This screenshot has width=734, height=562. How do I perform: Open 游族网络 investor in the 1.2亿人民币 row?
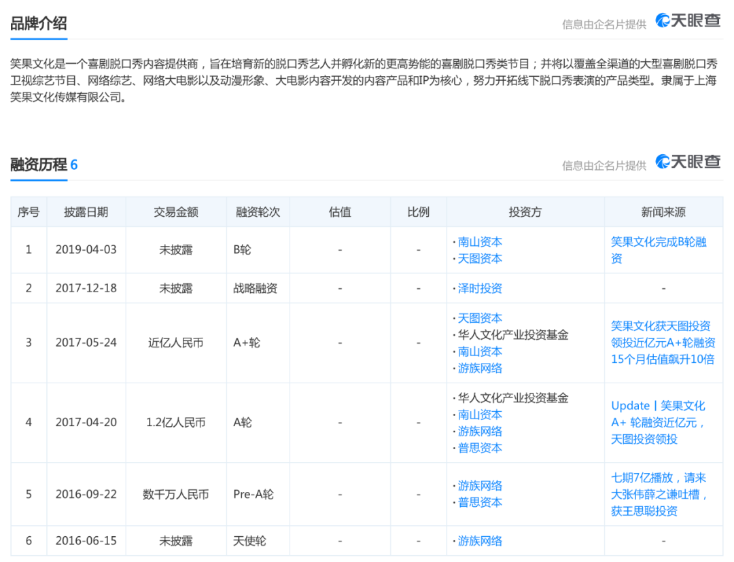tap(480, 432)
